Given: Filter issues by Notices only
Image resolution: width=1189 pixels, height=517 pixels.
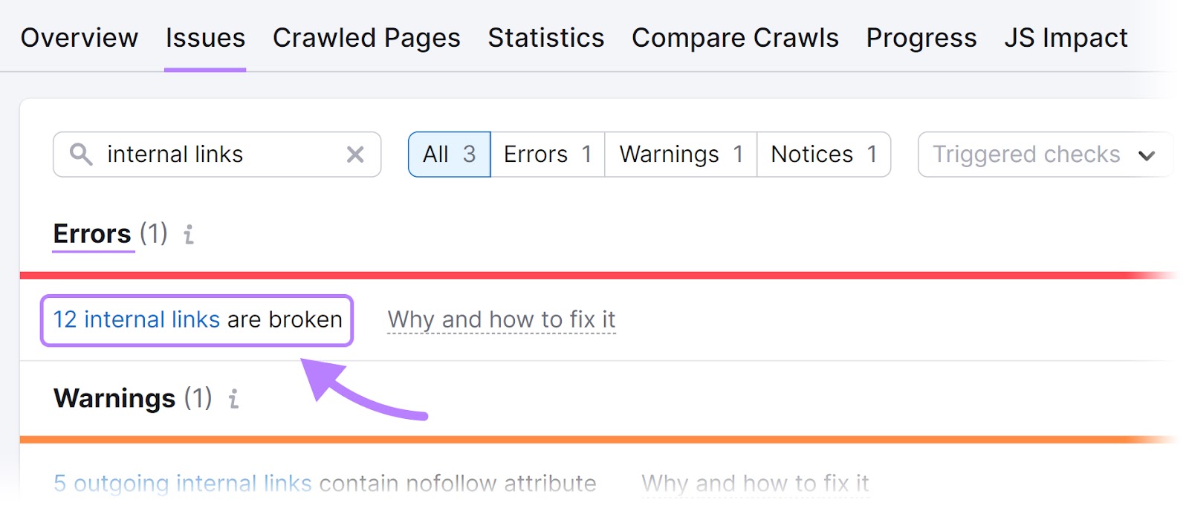Looking at the screenshot, I should pyautogui.click(x=823, y=155).
